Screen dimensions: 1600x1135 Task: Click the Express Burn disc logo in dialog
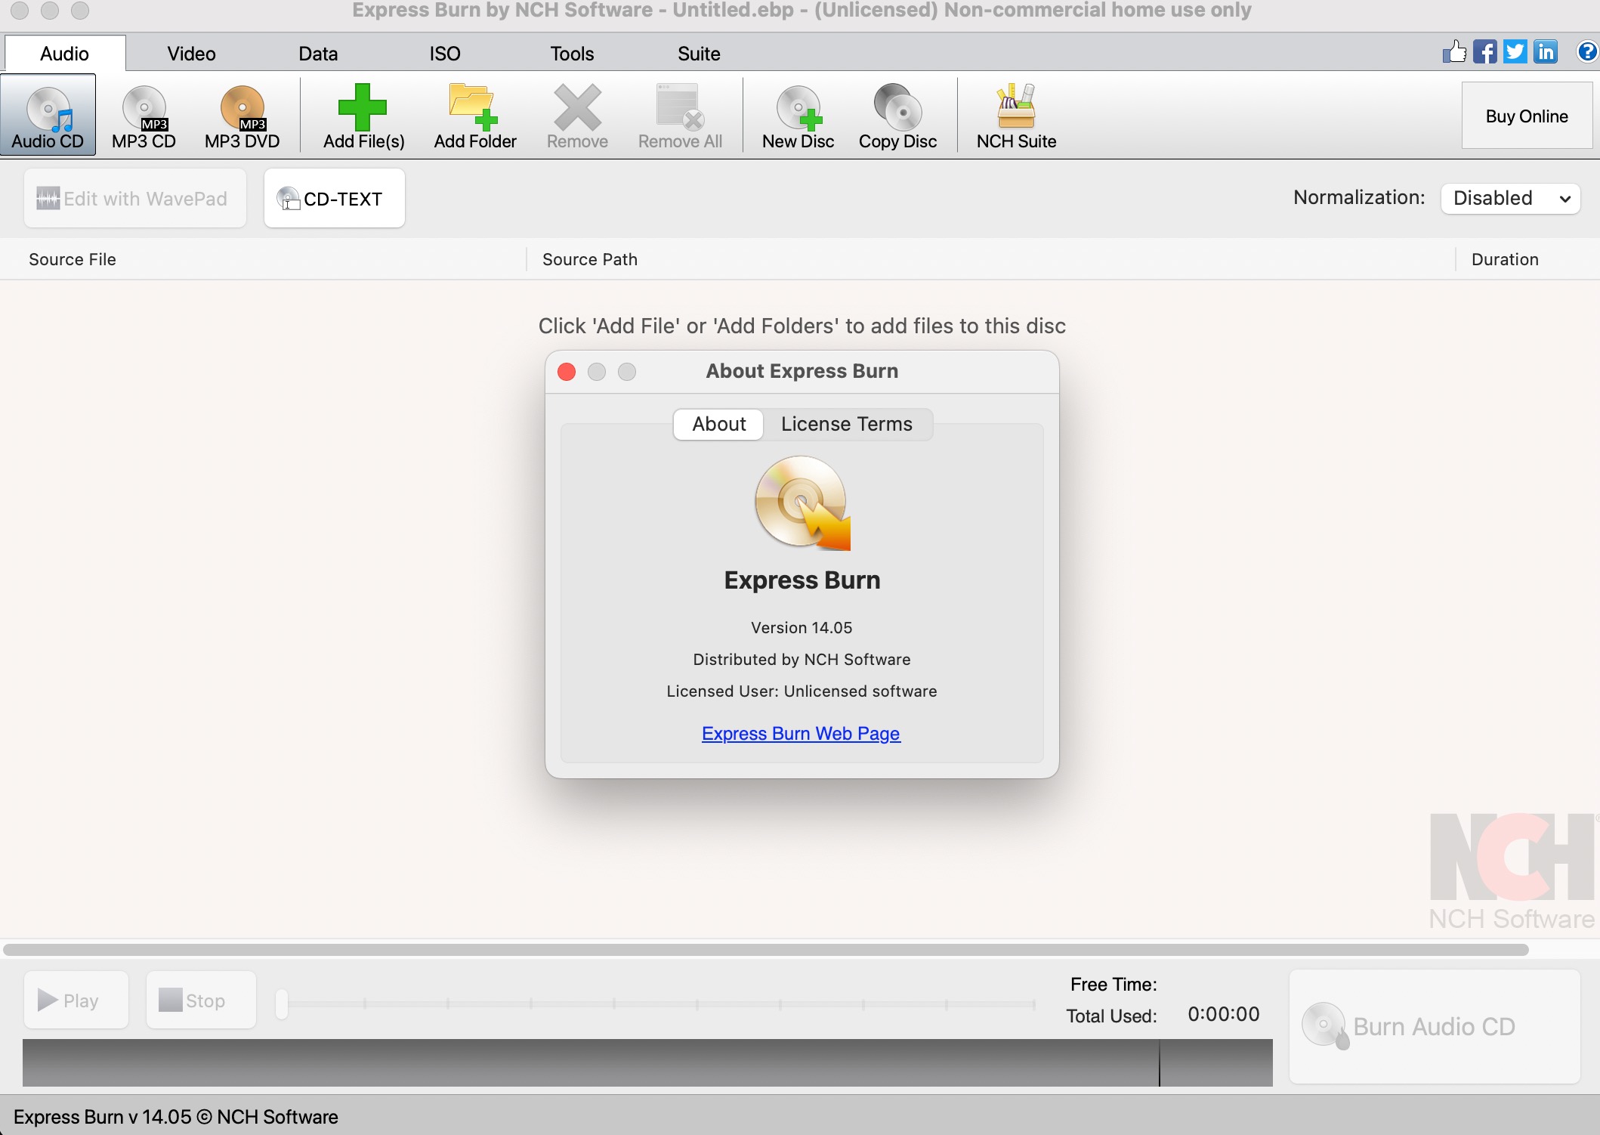[x=802, y=503]
